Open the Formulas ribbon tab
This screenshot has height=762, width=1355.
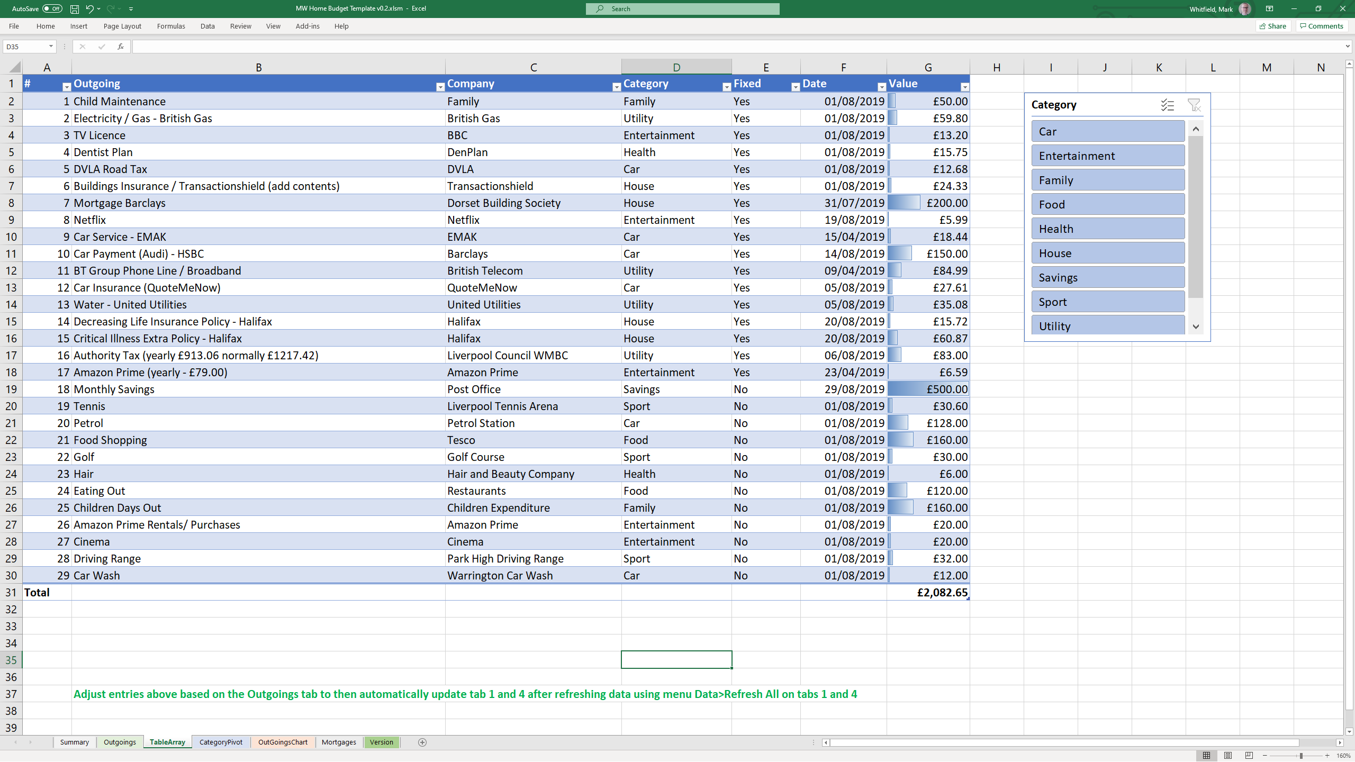171,26
